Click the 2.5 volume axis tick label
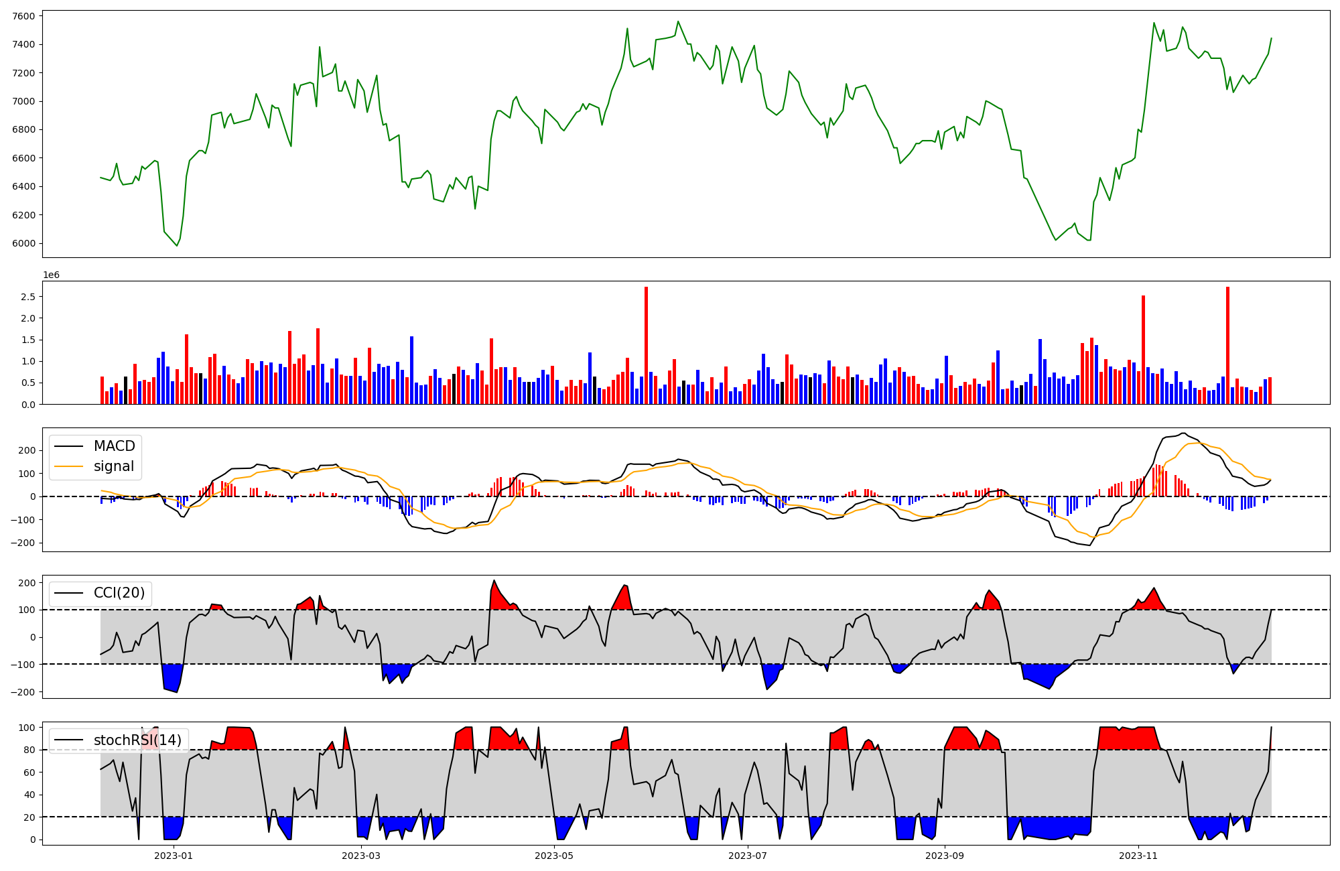The width and height of the screenshot is (1340, 871). (28, 297)
